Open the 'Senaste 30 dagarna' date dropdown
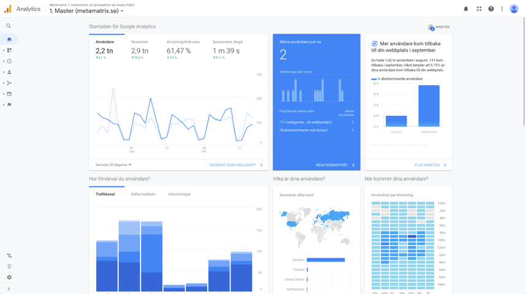The image size is (525, 294). [x=113, y=165]
